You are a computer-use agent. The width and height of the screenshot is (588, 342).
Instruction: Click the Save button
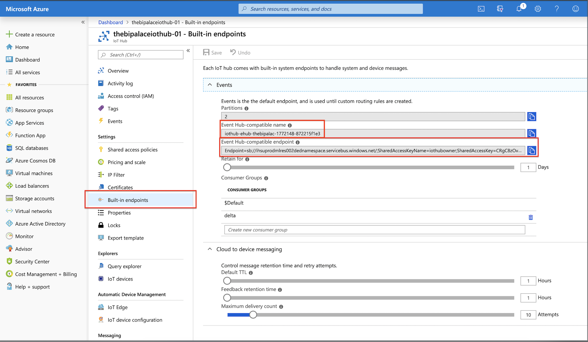point(213,52)
